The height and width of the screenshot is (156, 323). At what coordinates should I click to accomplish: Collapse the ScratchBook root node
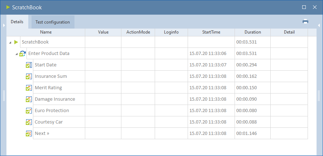[10, 42]
